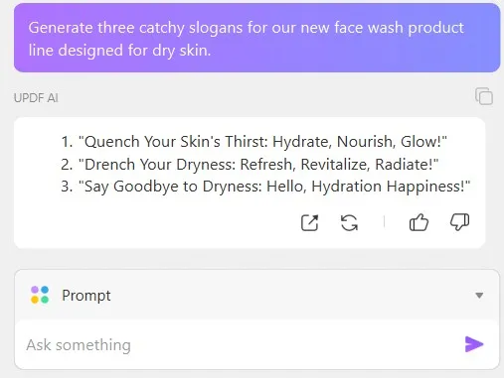
Task: Open the Prompt mode selector
Action: coord(256,295)
